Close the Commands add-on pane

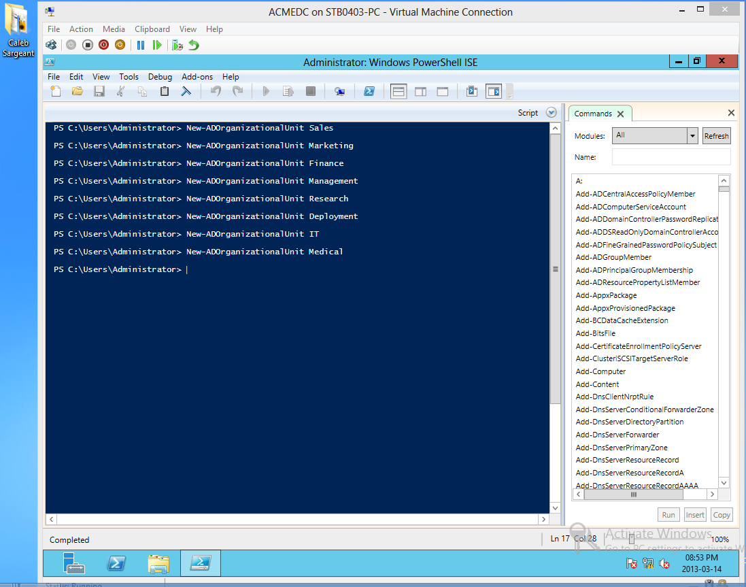tap(731, 113)
